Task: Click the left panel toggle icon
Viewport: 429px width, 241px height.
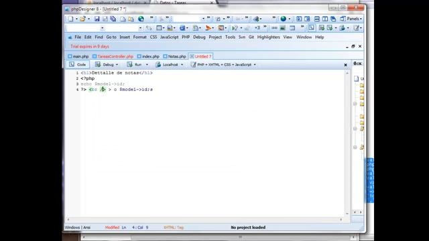Action: (299, 19)
